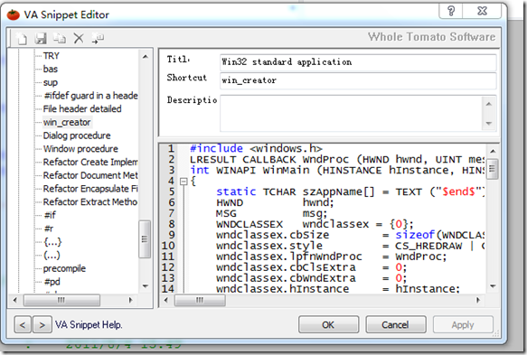This screenshot has height=355, width=527.
Task: Focus the Shortcut input field
Action: pos(358,80)
